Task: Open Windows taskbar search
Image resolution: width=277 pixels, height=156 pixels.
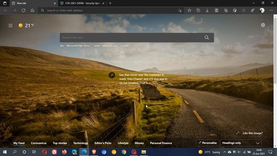Action: coord(15,152)
